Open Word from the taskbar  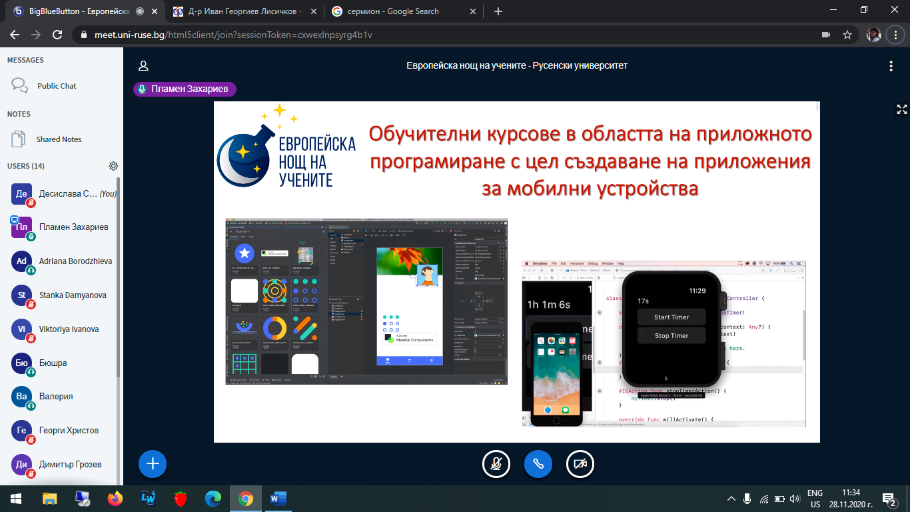pos(278,498)
